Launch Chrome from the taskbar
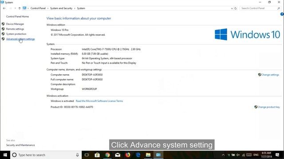Screen dimensions: 284x159 click(x=107, y=155)
